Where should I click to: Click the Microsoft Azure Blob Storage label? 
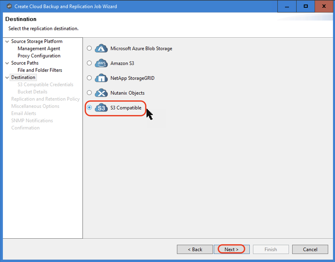(x=141, y=48)
